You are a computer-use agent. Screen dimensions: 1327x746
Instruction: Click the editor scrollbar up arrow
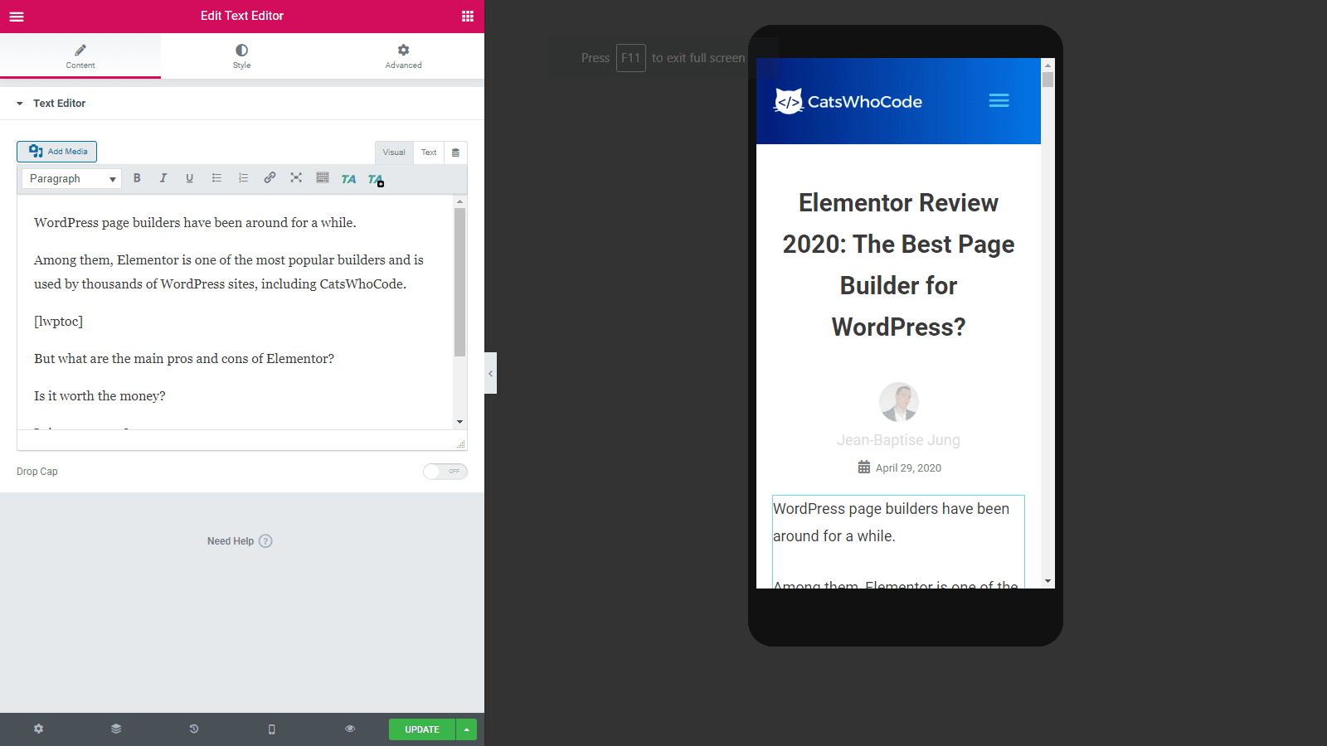click(x=459, y=202)
